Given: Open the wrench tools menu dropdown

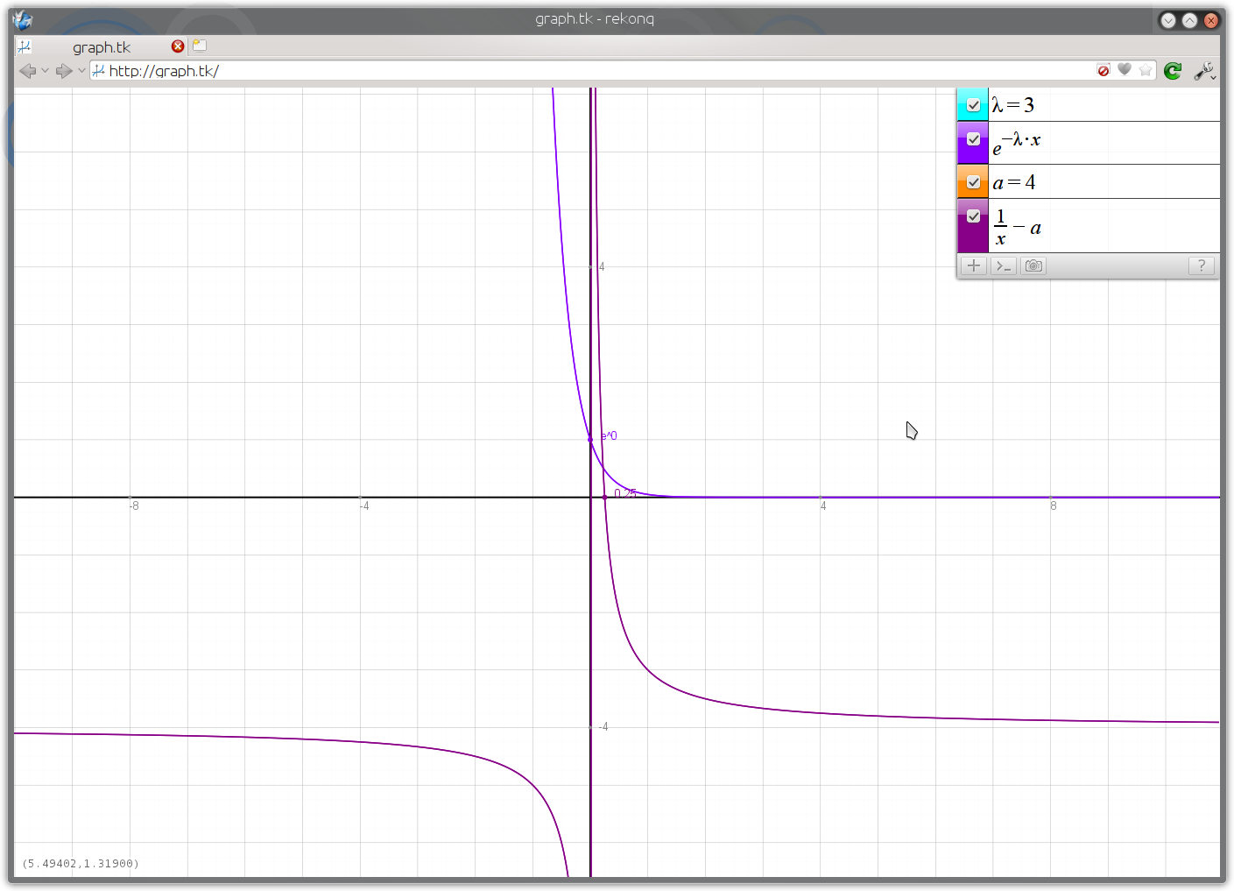Looking at the screenshot, I should point(1205,71).
